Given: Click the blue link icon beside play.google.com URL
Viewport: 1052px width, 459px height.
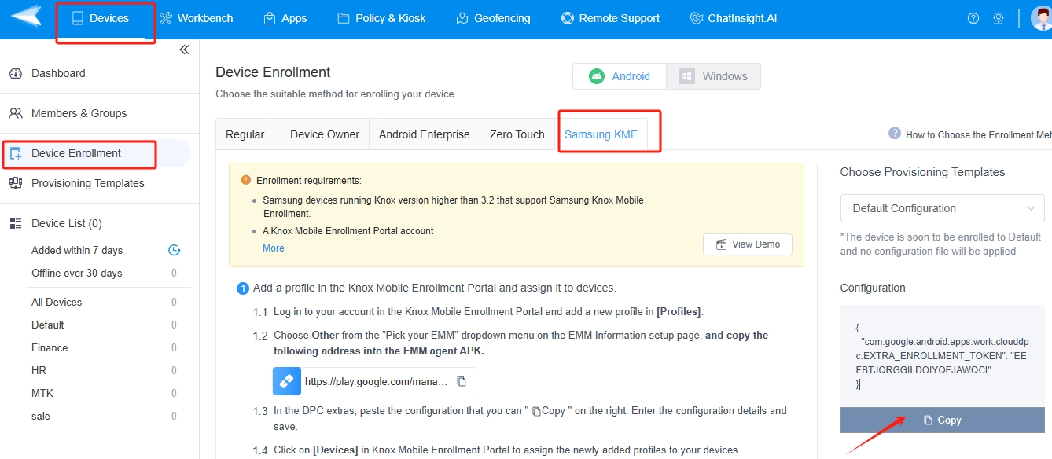Looking at the screenshot, I should pyautogui.click(x=287, y=381).
